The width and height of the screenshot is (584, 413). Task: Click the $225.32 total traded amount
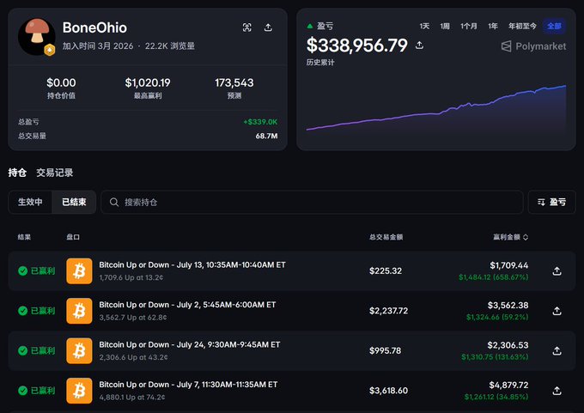pos(386,270)
